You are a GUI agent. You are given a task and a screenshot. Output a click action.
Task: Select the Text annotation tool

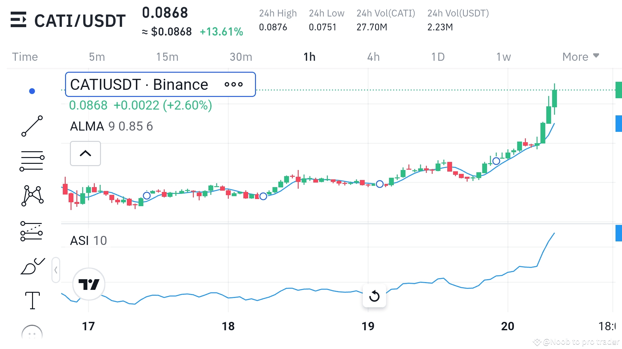tap(32, 300)
